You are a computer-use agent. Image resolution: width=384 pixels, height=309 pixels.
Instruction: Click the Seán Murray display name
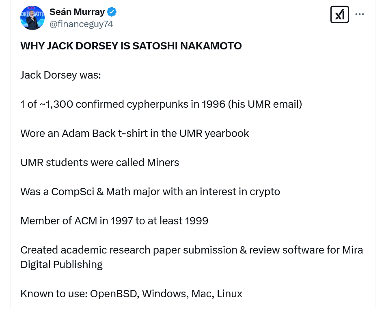(77, 12)
